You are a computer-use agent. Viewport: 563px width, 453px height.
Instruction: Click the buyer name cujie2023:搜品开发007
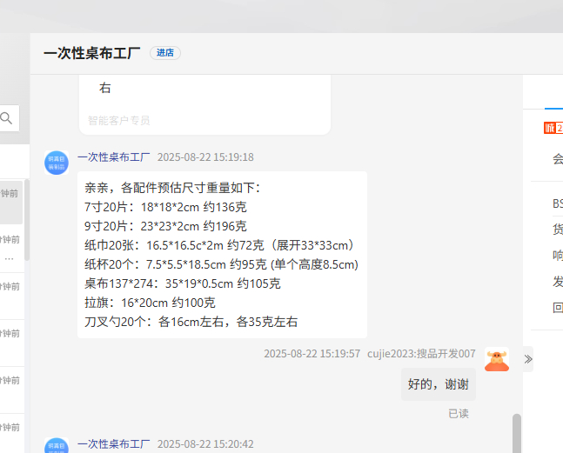[421, 354]
